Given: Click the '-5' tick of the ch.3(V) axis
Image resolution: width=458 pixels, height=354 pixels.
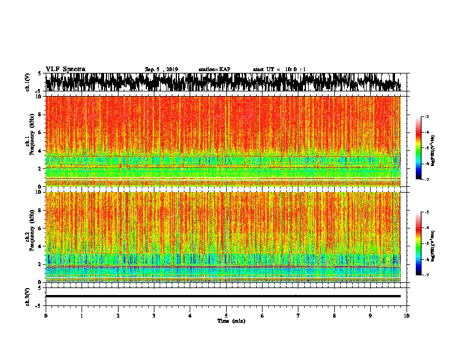Looking at the screenshot, I should 39,306.
